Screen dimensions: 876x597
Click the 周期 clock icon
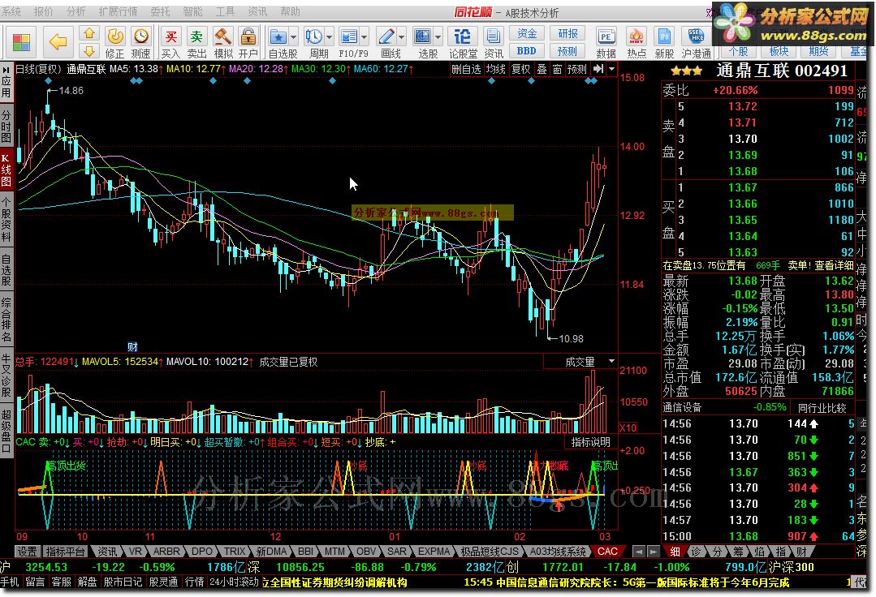point(313,37)
